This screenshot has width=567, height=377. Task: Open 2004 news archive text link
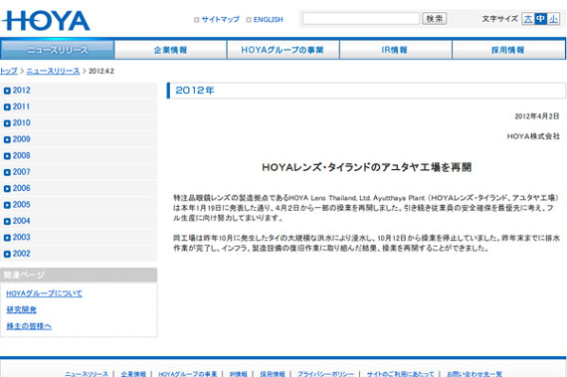click(x=21, y=221)
